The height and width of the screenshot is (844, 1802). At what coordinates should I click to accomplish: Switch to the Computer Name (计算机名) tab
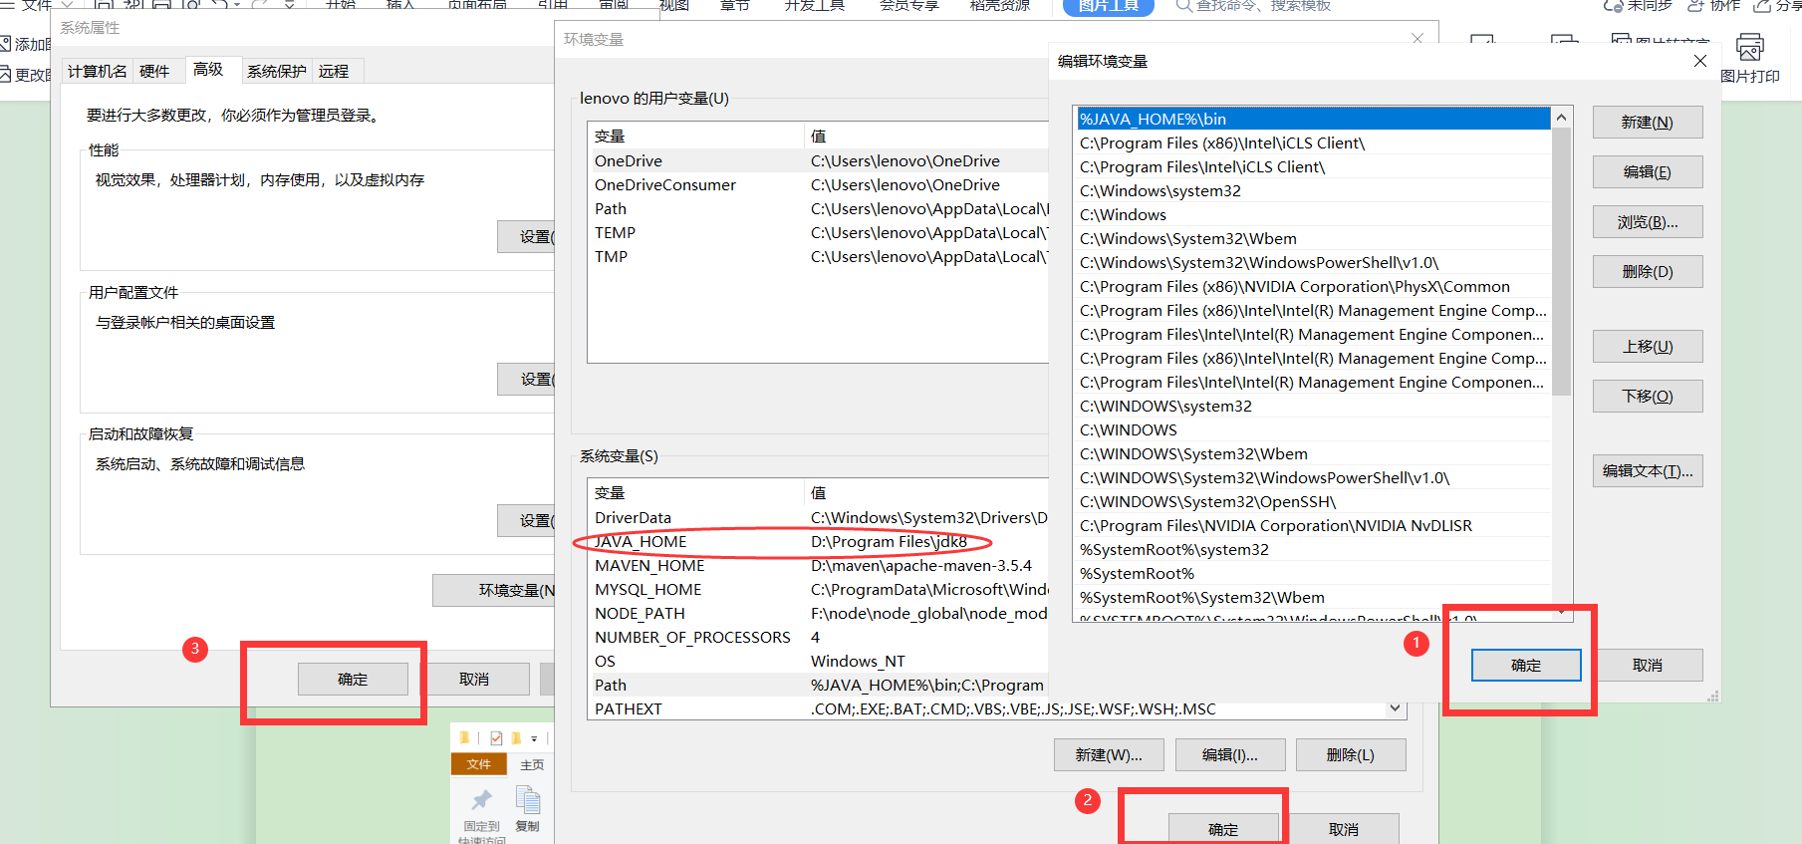(x=98, y=71)
